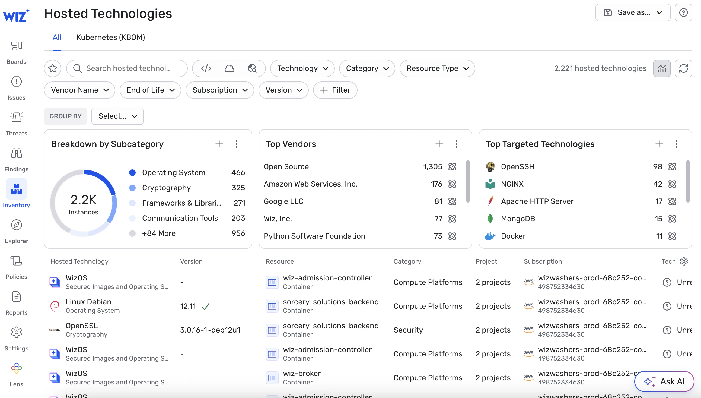The image size is (701, 398).
Task: Click graph icon next to OpenSSH
Action: [x=672, y=167]
